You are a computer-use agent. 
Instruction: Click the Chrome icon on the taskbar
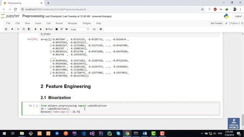tap(127, 134)
